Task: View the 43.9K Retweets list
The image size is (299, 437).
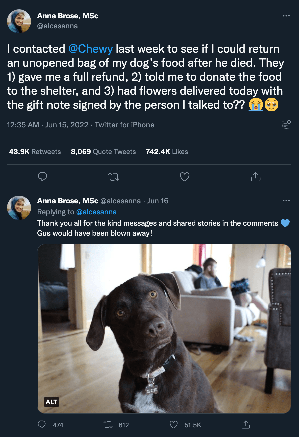Action: pyautogui.click(x=35, y=152)
